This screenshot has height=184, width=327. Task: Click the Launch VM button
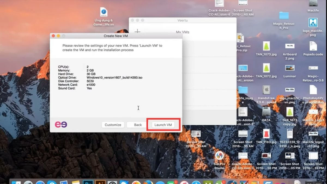point(163,125)
